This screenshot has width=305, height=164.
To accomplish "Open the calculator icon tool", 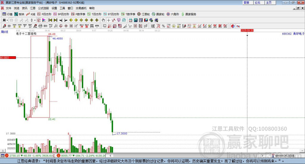I will point(136,20).
